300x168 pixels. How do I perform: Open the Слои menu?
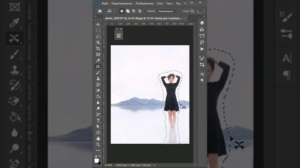[160, 3]
